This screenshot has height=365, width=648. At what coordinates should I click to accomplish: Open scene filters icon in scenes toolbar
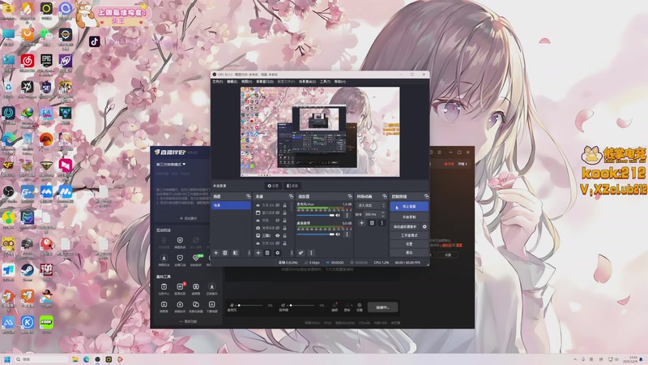[235, 253]
